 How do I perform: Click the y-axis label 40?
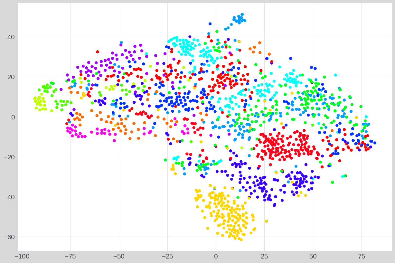11,37
